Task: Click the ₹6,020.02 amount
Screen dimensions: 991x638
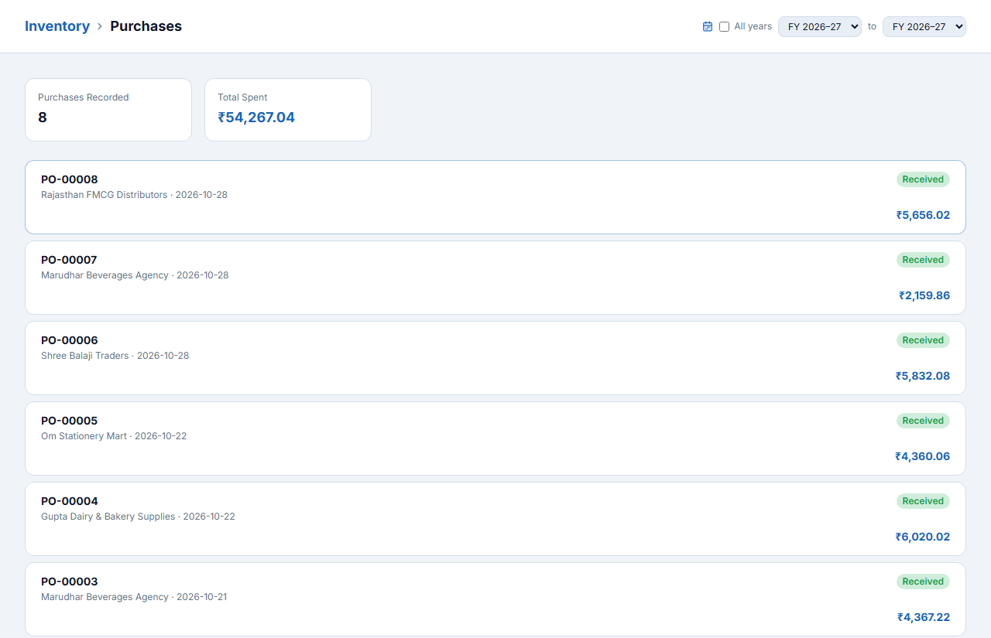Action: pyautogui.click(x=923, y=537)
